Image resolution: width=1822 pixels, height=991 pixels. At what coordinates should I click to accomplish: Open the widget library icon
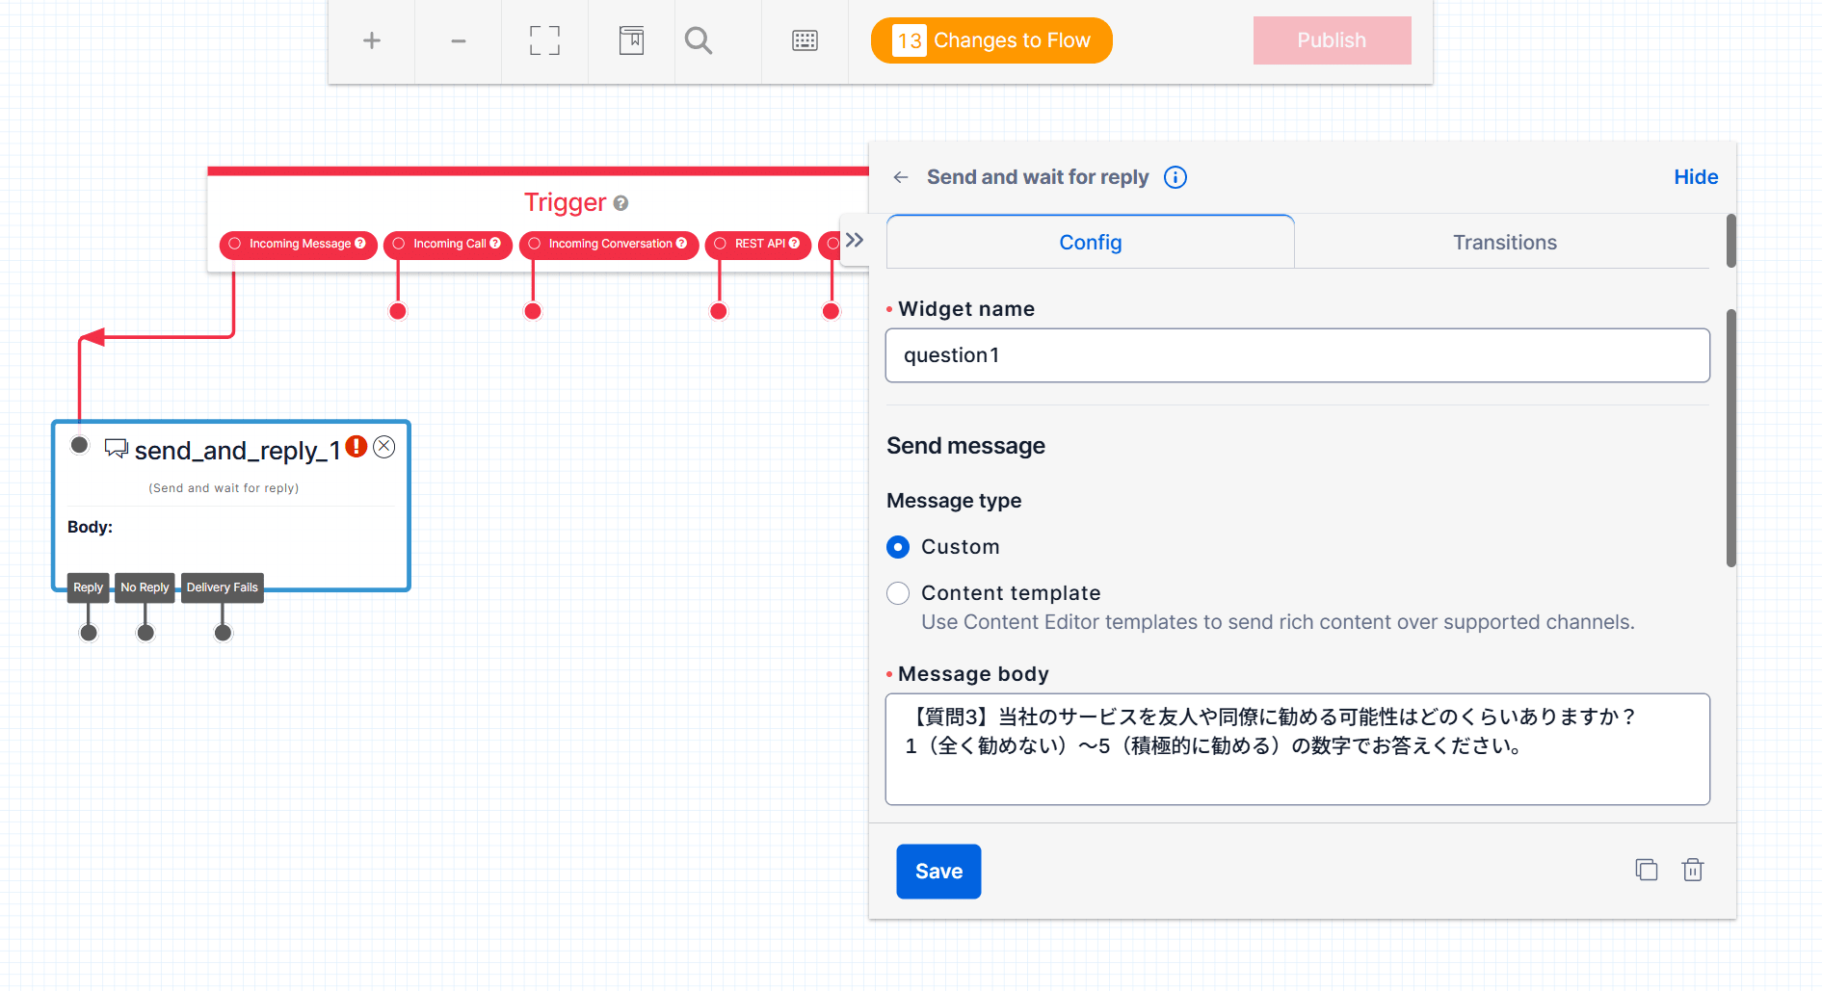coord(631,40)
